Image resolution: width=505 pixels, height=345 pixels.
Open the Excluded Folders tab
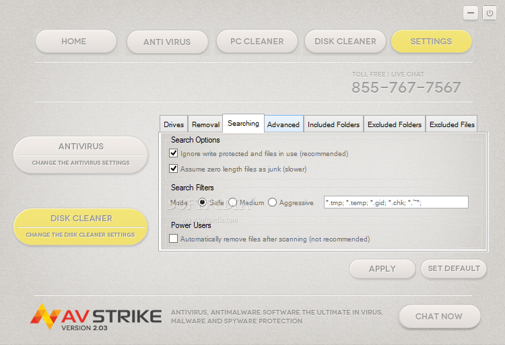point(395,124)
